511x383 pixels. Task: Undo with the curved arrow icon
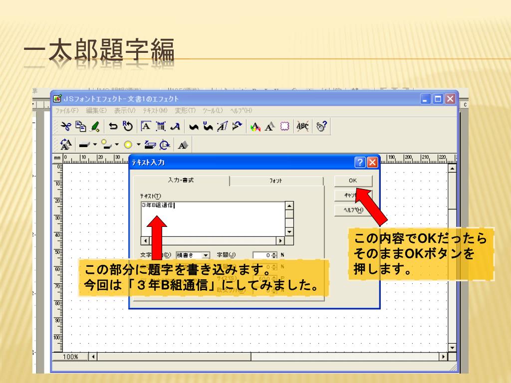pyautogui.click(x=113, y=126)
